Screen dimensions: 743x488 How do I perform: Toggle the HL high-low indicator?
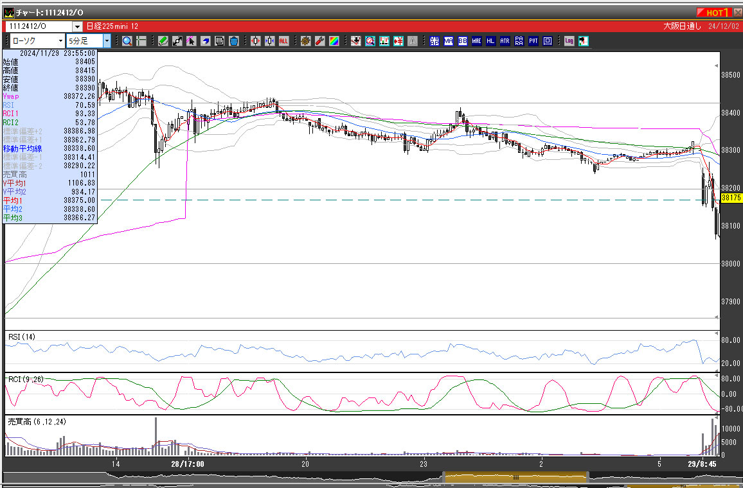tap(490, 41)
